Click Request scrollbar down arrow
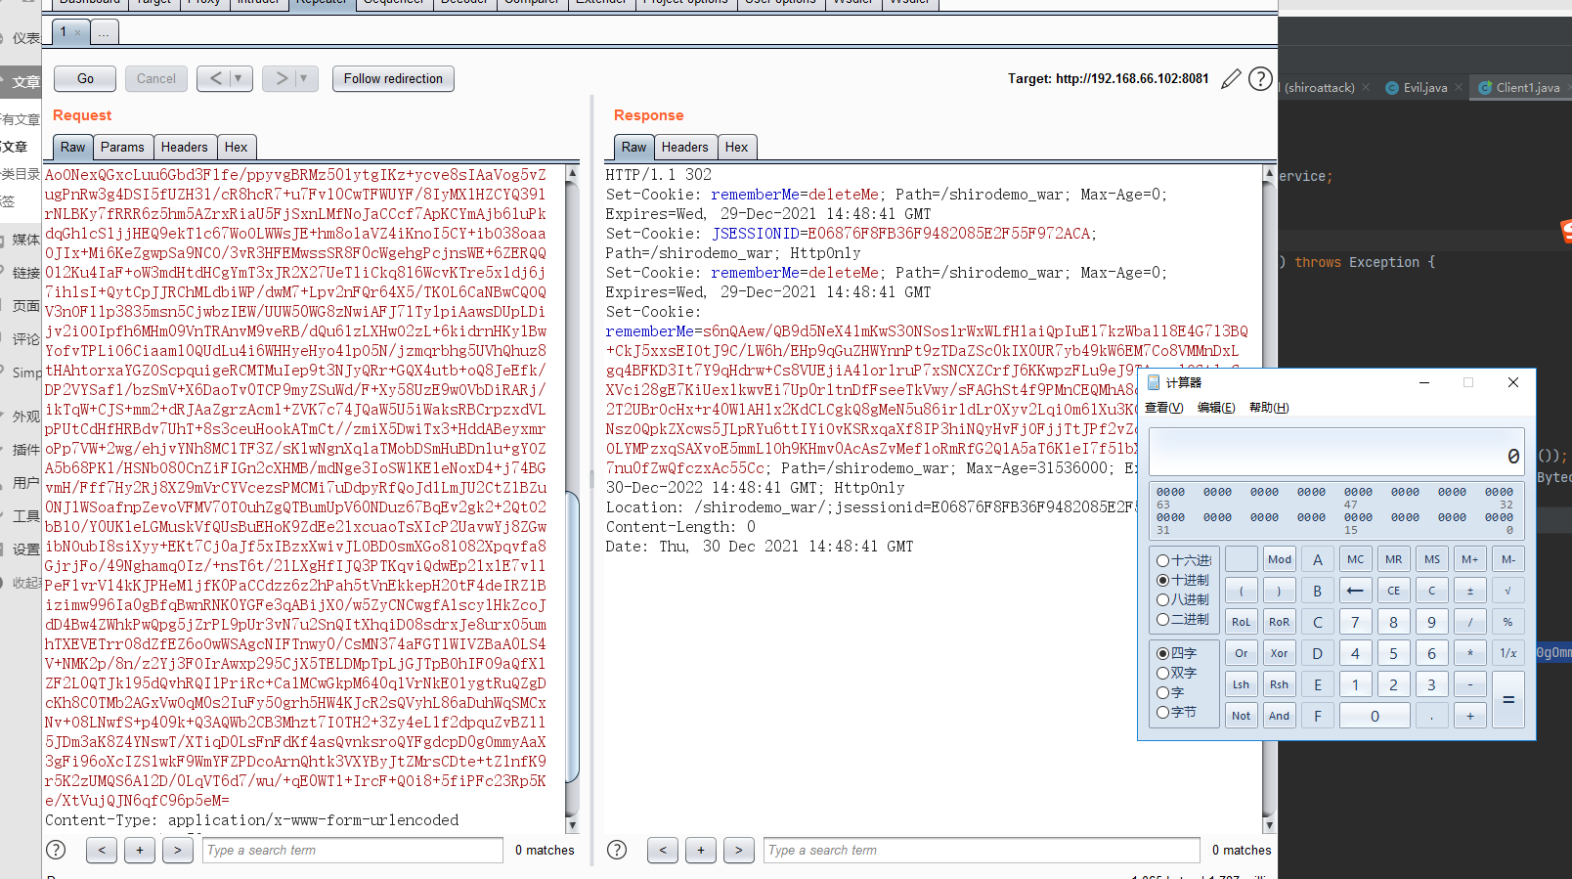The height and width of the screenshot is (879, 1572). coord(572,825)
